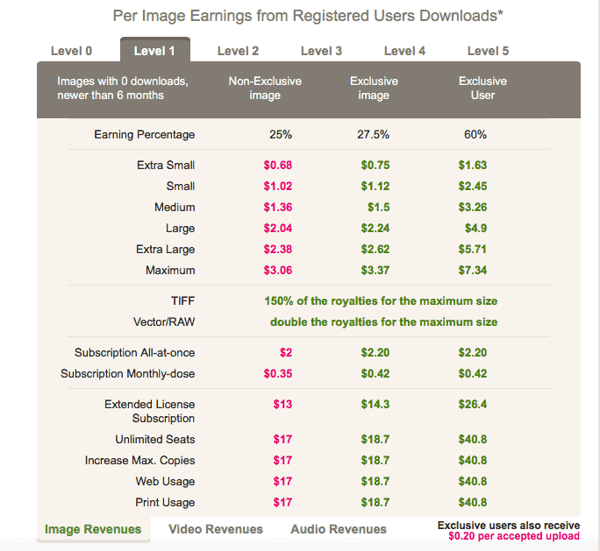
Task: Click the Exclusive User column header
Action: click(482, 88)
